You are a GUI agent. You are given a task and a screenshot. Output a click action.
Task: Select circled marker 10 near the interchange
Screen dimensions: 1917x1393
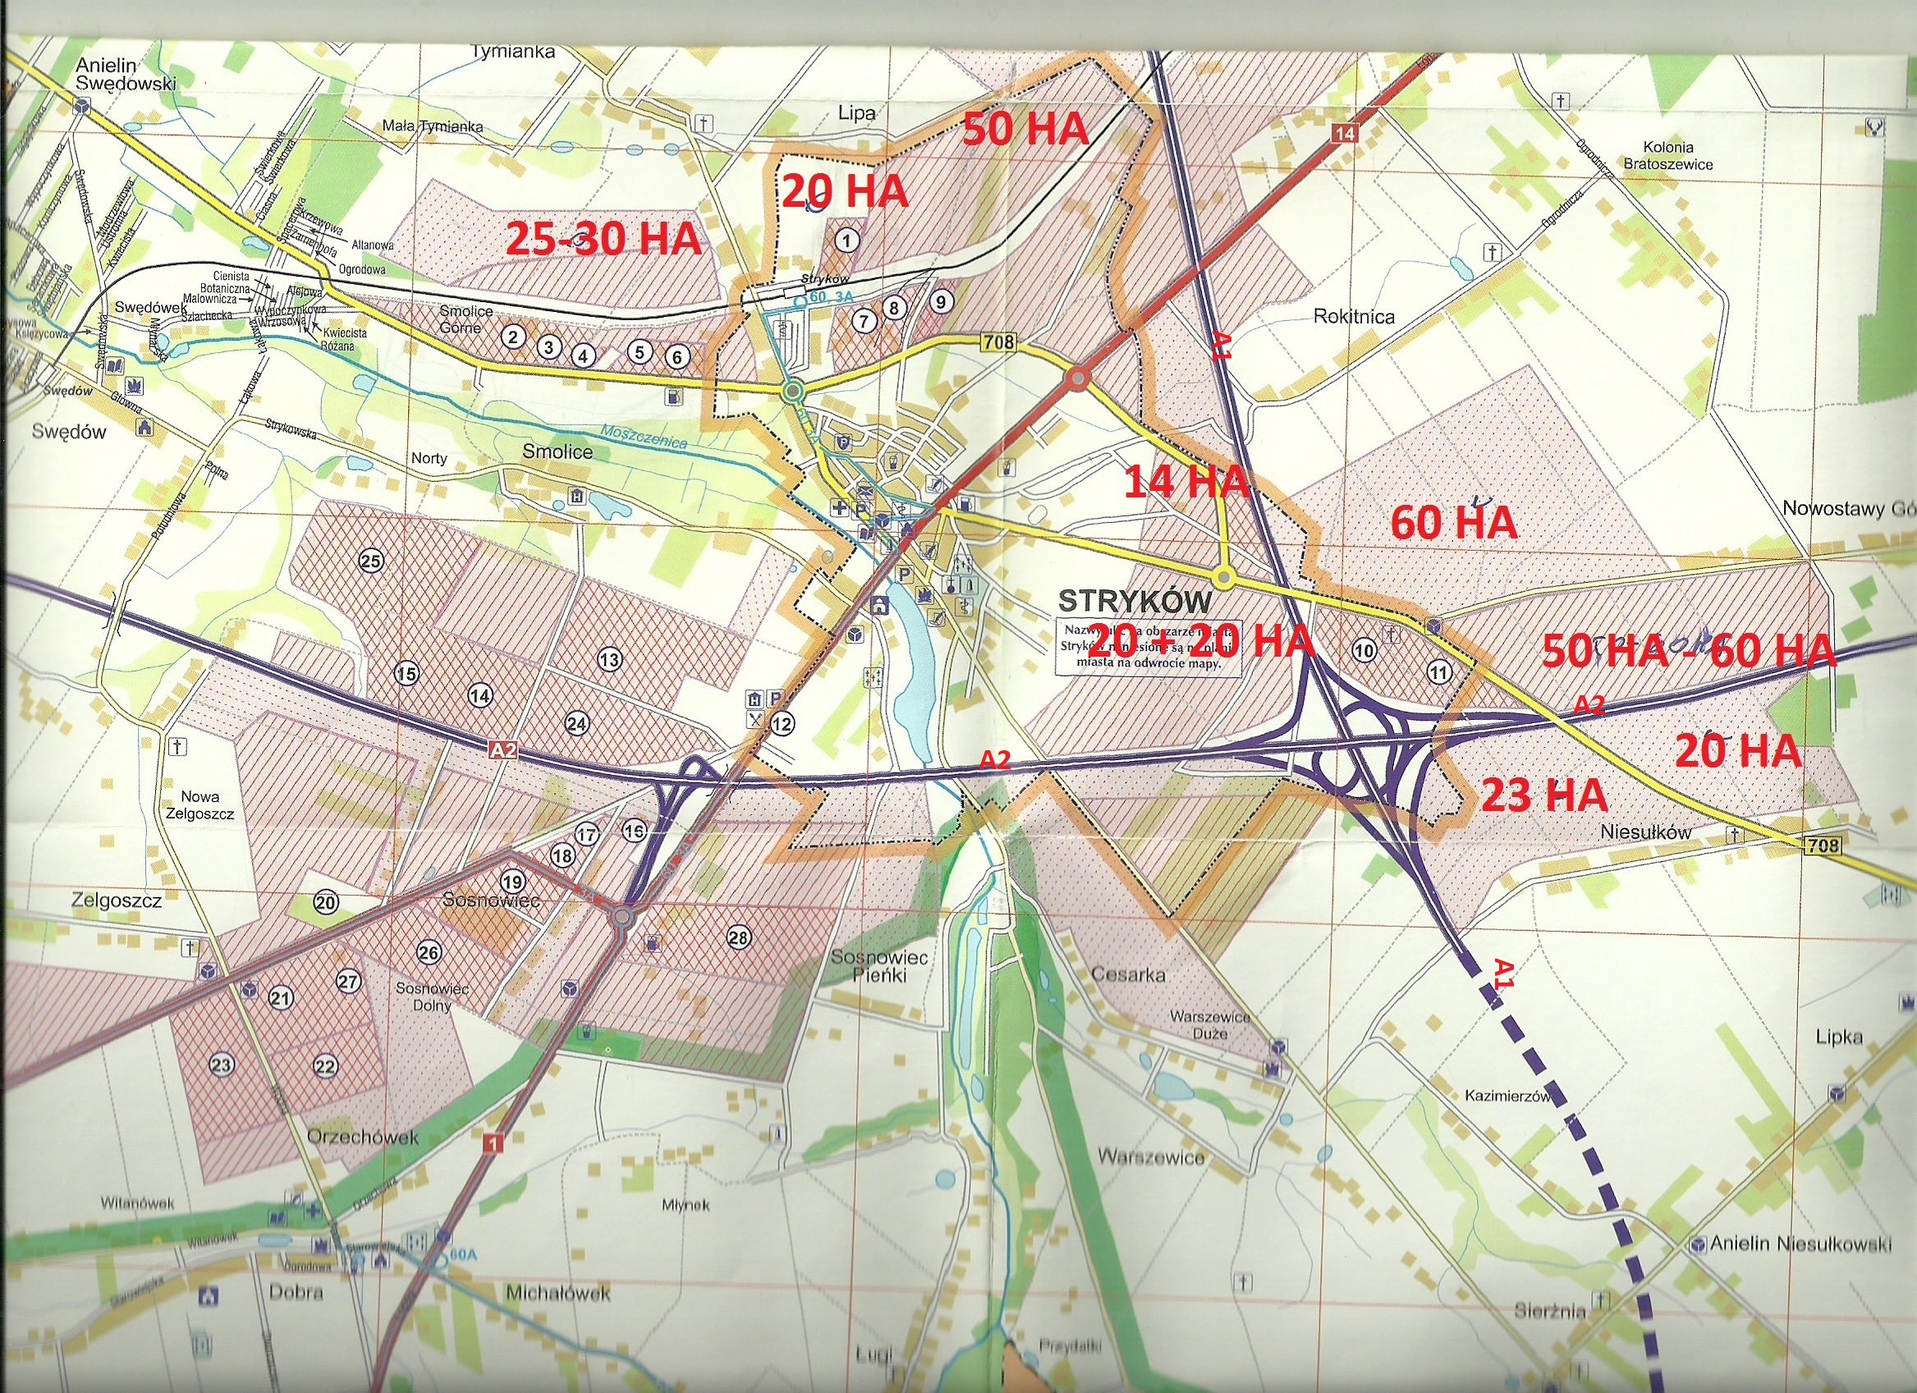pos(1364,650)
